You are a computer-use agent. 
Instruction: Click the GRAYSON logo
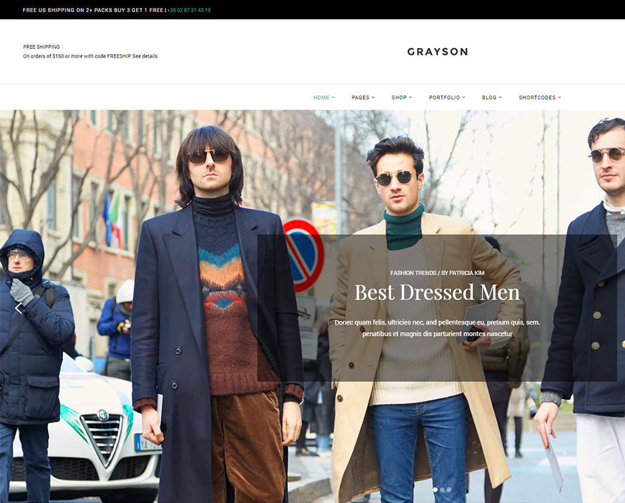click(x=437, y=51)
